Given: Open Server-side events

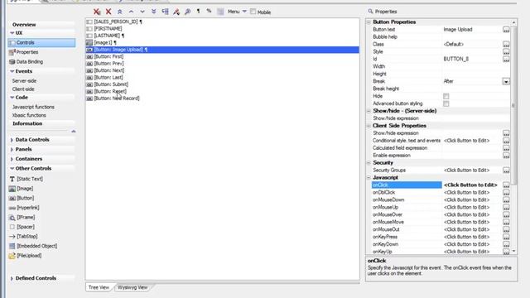Looking at the screenshot, I should [24, 81].
